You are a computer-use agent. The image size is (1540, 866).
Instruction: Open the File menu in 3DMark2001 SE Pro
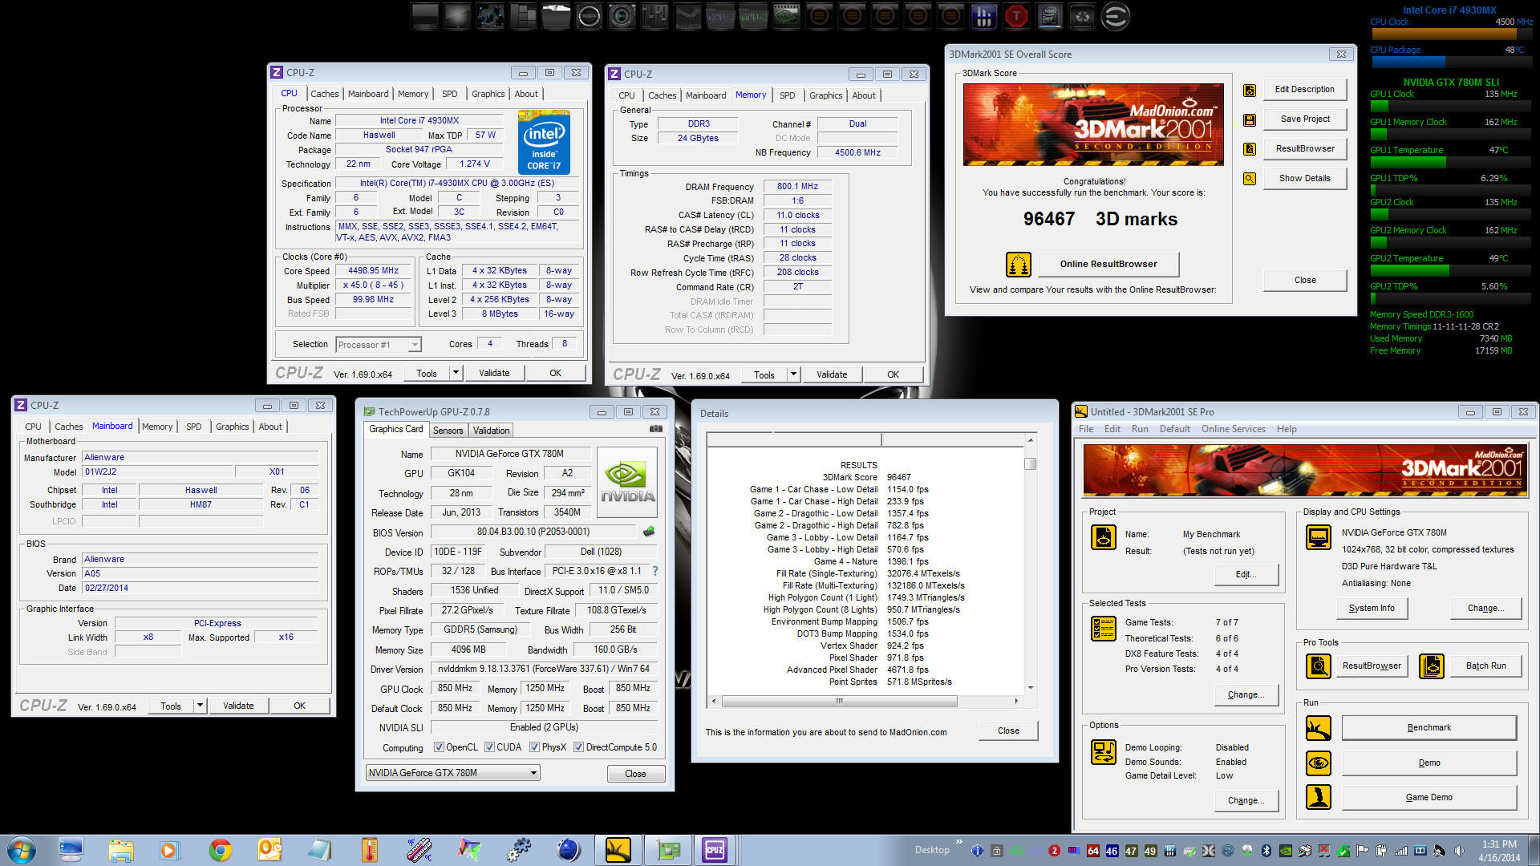[x=1086, y=429]
